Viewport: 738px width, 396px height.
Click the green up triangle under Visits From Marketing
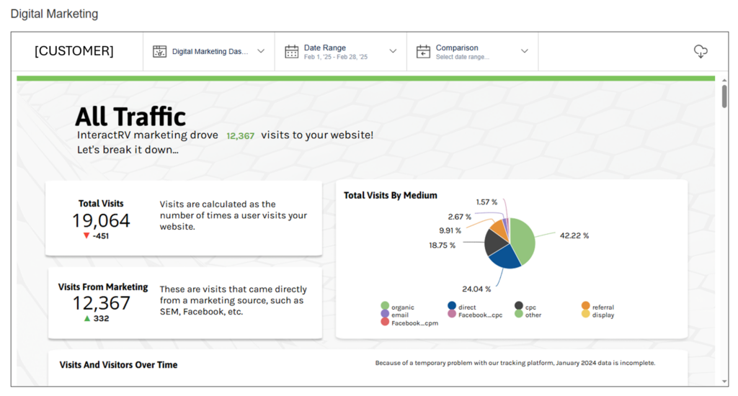(x=86, y=318)
